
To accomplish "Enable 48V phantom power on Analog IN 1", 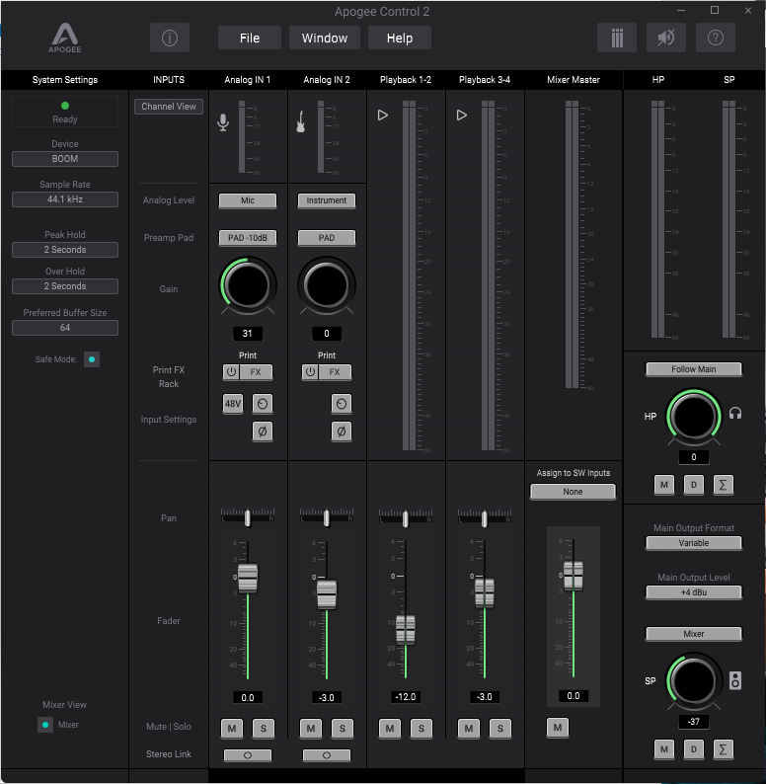I will (x=233, y=404).
